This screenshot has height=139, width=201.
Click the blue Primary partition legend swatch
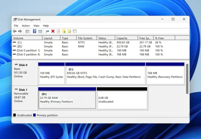click(34, 115)
